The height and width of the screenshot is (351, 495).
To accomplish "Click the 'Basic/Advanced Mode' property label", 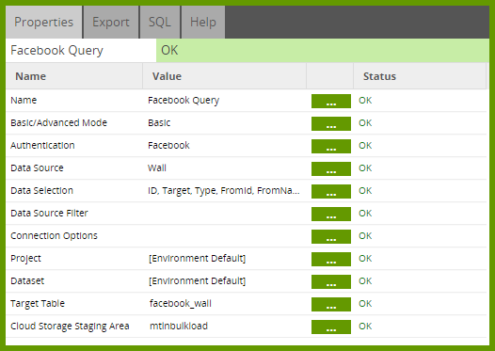I will click(58, 122).
